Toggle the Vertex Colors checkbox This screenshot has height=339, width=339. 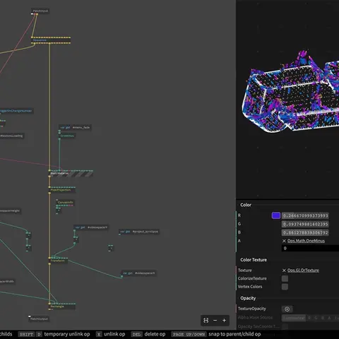point(285,287)
